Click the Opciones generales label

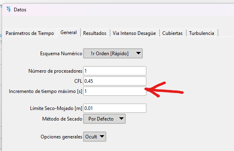coord(61,137)
